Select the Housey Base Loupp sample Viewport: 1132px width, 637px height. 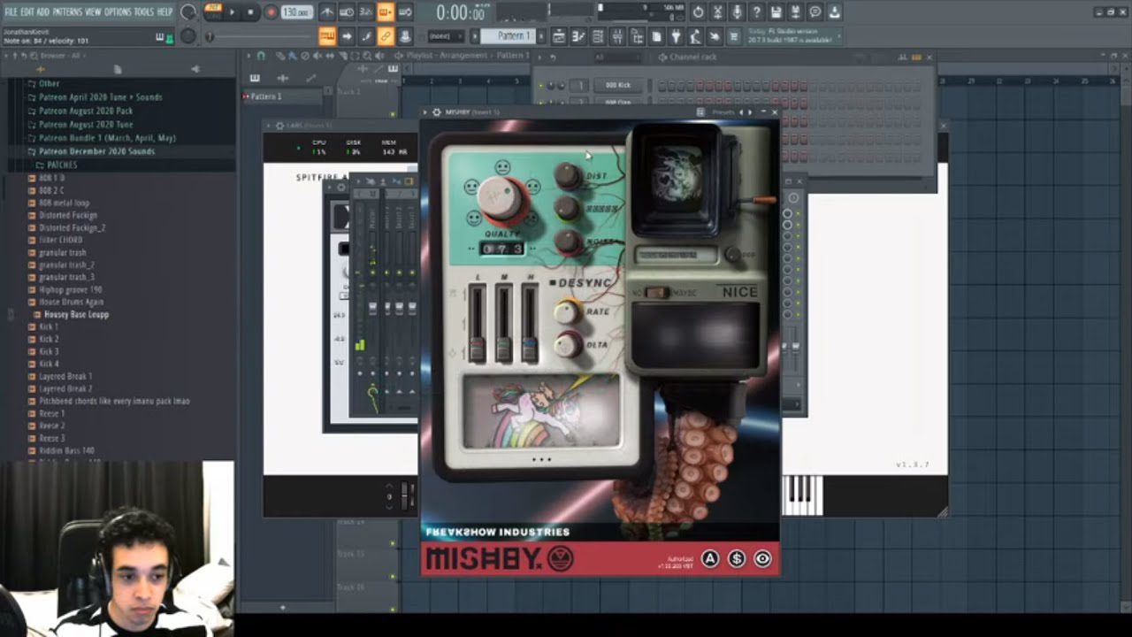coord(76,314)
